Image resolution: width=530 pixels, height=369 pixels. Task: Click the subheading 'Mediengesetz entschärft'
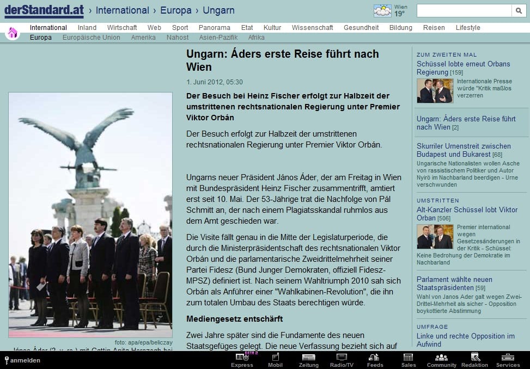point(234,319)
